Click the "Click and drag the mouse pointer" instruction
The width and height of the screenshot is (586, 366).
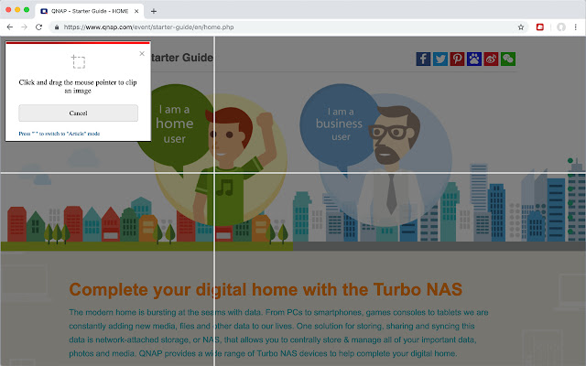click(78, 86)
